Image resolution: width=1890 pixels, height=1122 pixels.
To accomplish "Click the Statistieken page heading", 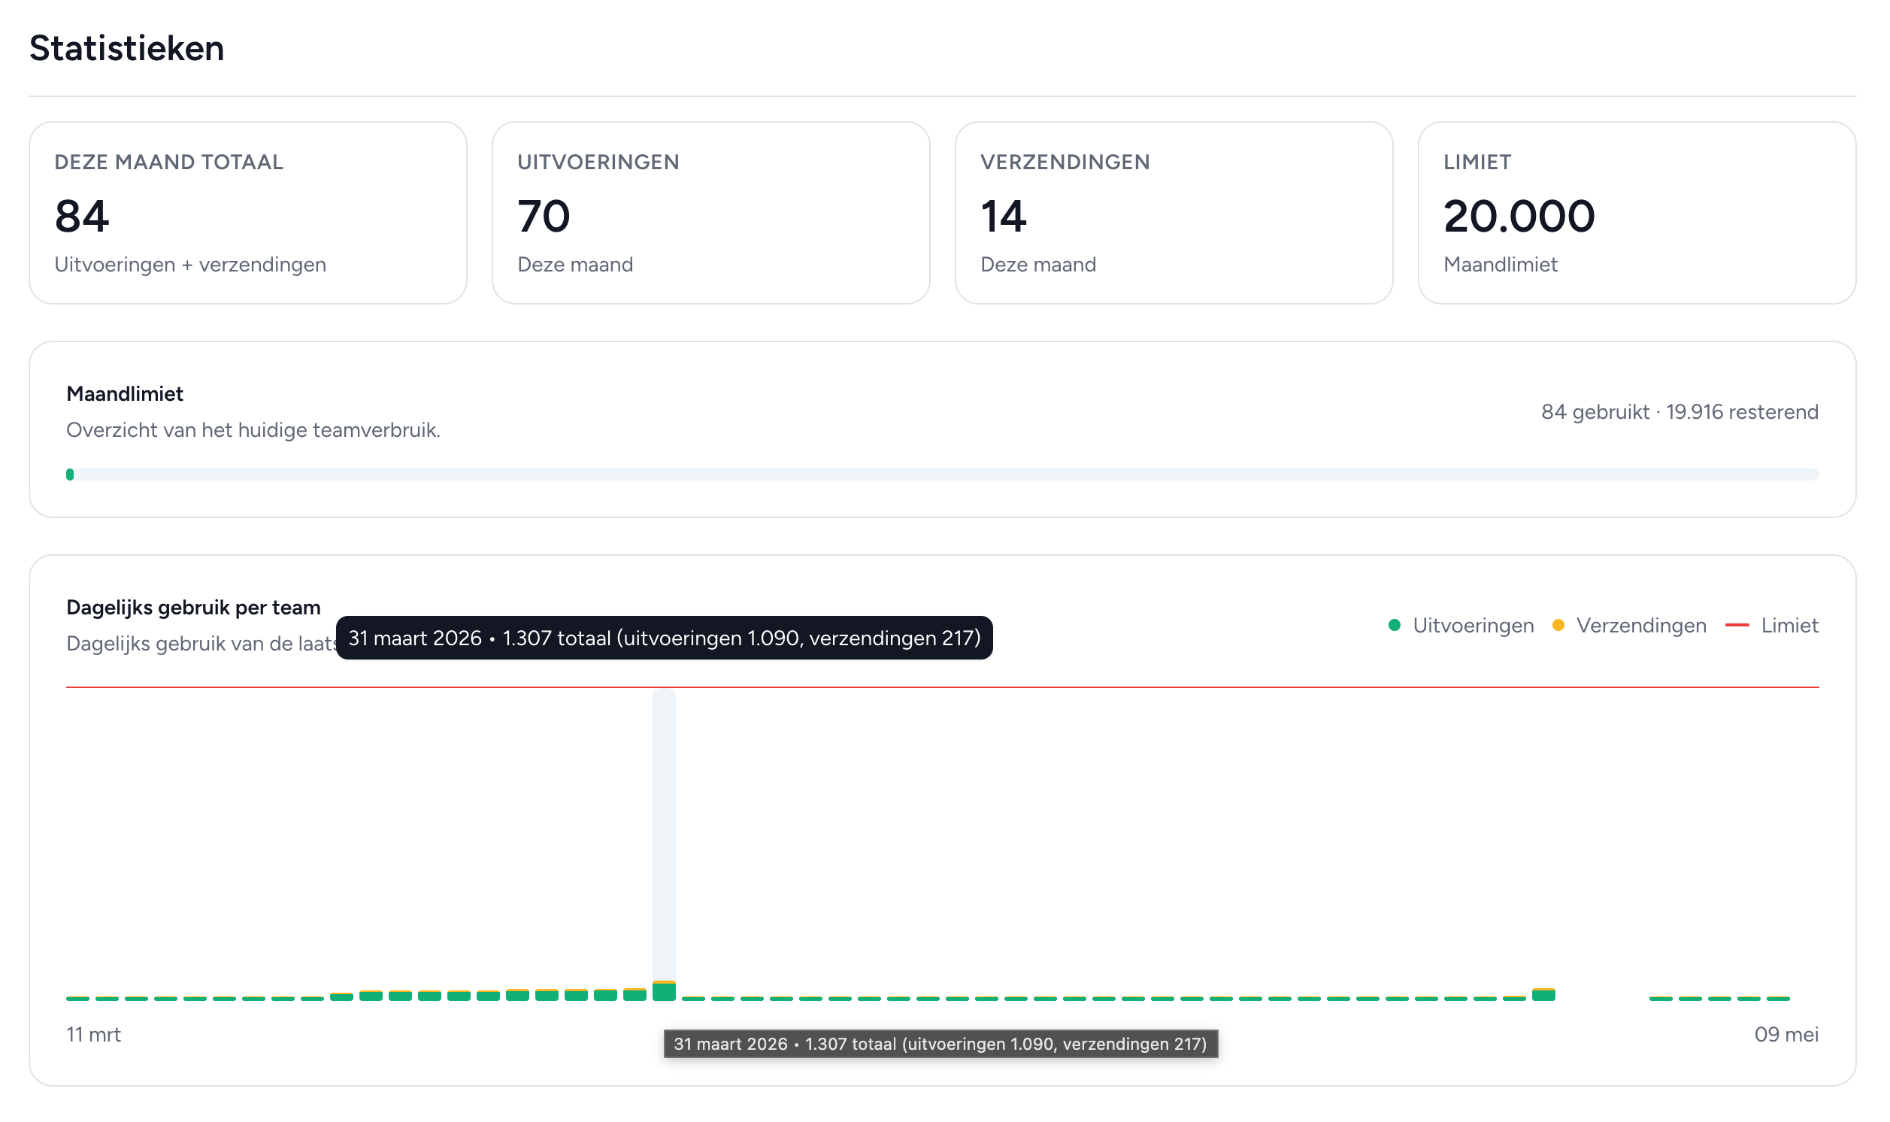I will pos(126,48).
